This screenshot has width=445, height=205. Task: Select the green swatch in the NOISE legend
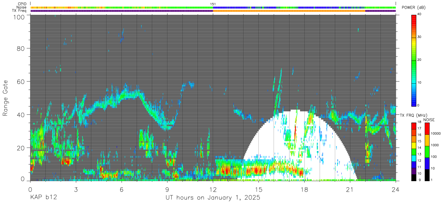click(x=427, y=152)
